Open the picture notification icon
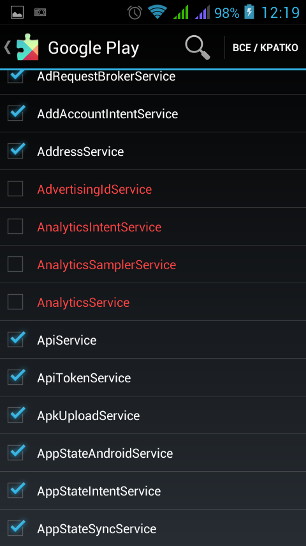This screenshot has height=546, width=306. click(17, 13)
